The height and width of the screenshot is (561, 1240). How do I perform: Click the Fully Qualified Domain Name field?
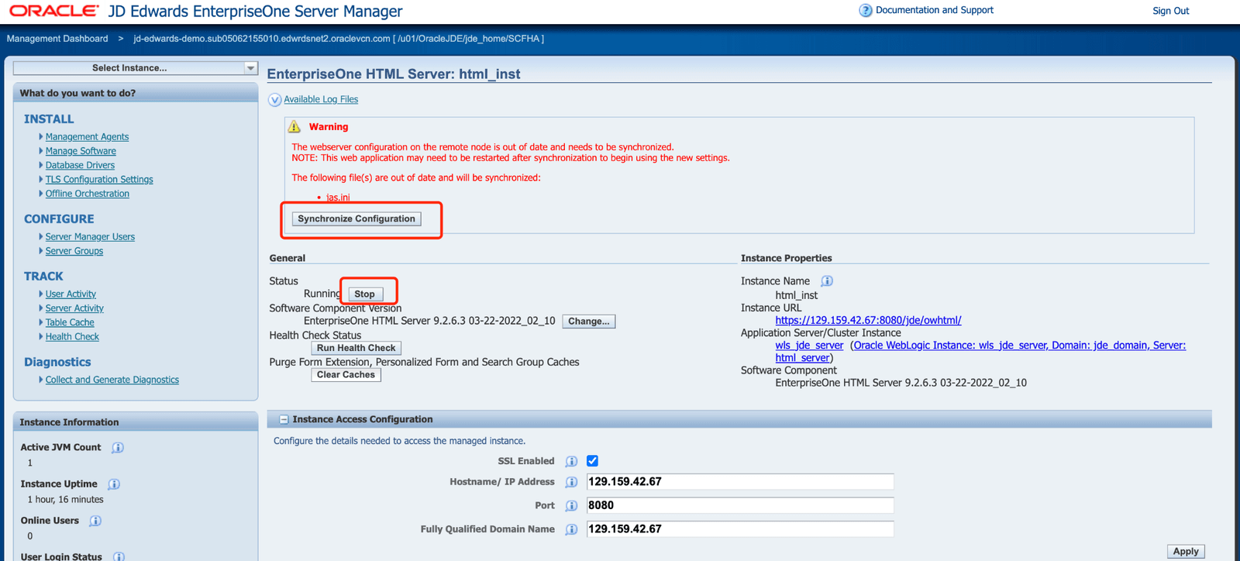(740, 529)
